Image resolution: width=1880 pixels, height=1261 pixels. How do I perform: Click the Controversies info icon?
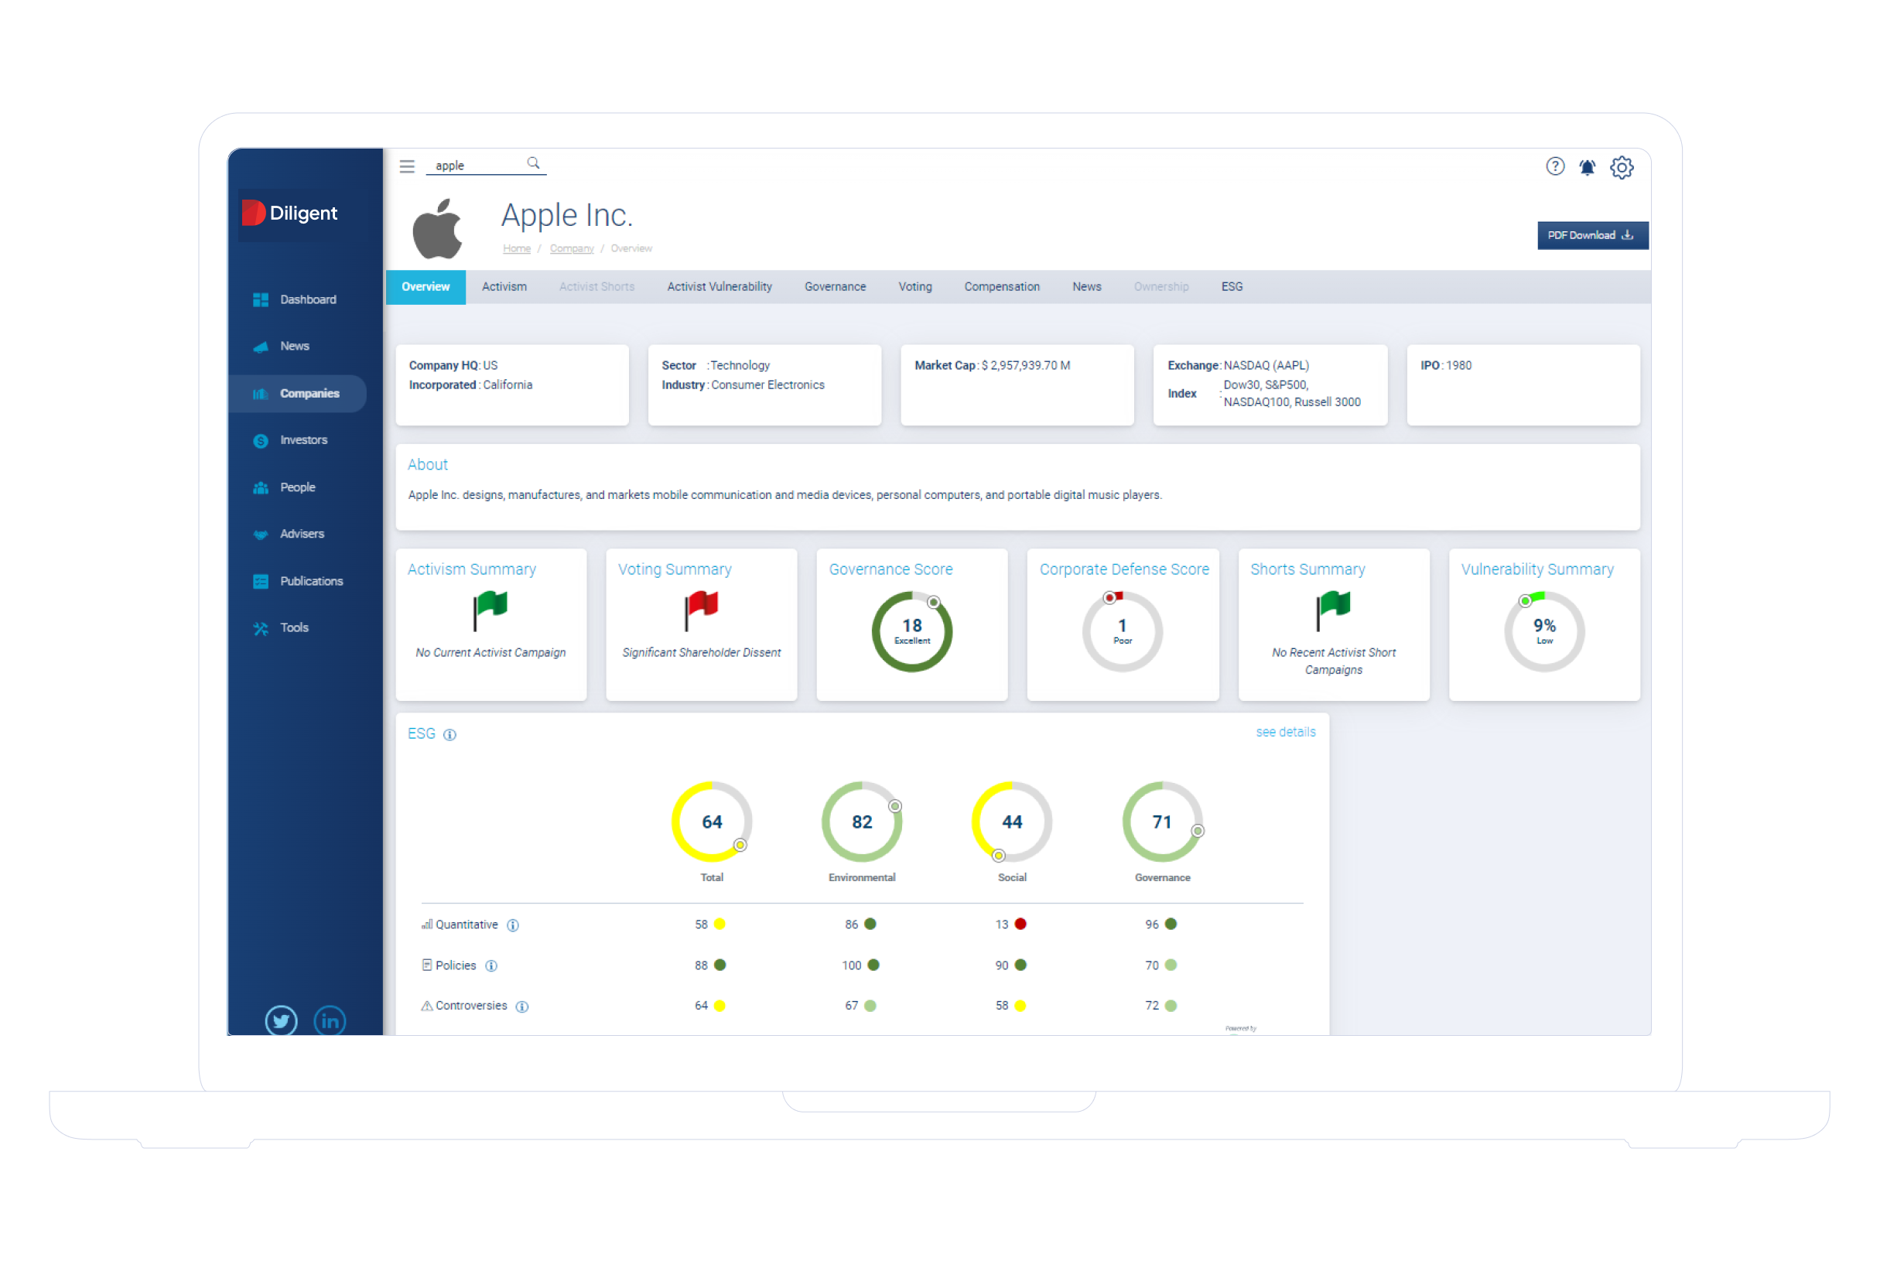(521, 1006)
